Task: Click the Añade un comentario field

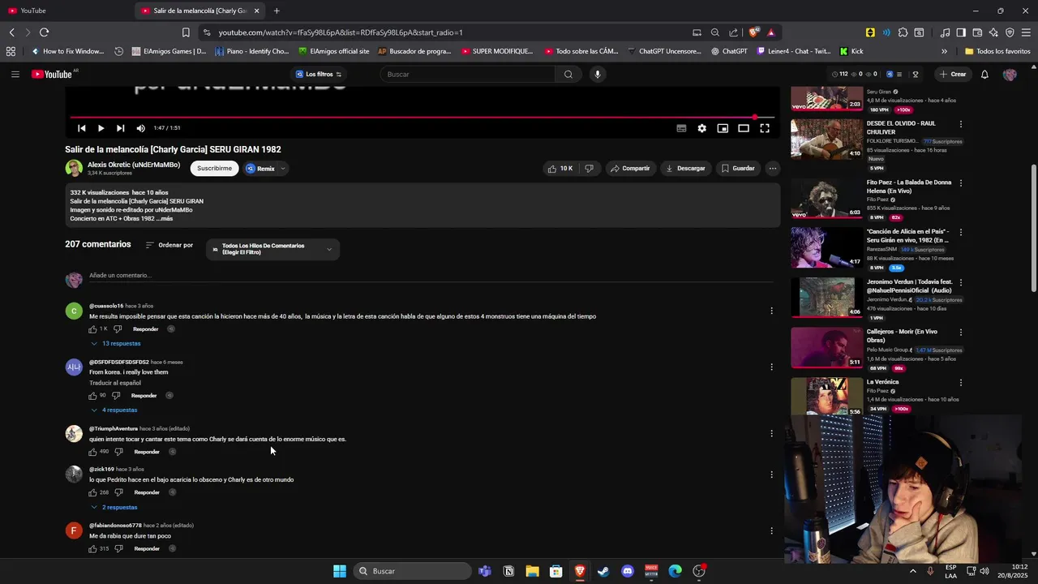Action: 430,276
